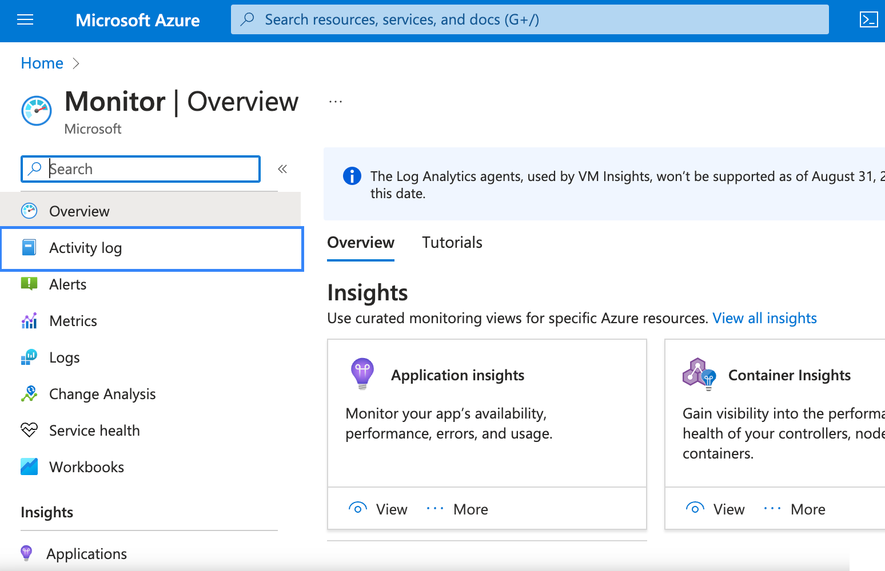Click the eye icon on Application insights View
Screen dimensions: 885x571
(358, 508)
